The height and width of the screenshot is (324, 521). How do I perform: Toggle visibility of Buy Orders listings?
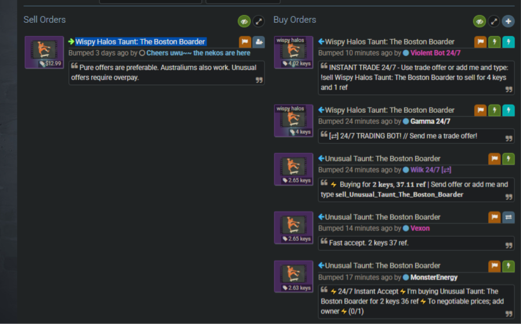[x=479, y=22]
